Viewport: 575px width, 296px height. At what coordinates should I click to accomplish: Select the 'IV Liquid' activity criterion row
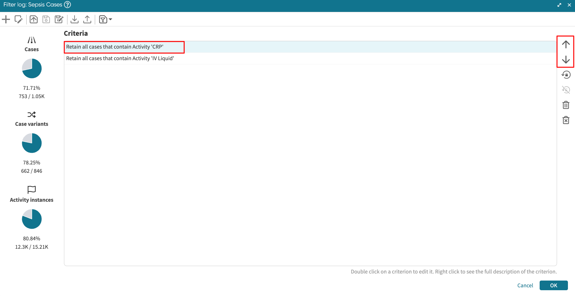click(120, 59)
